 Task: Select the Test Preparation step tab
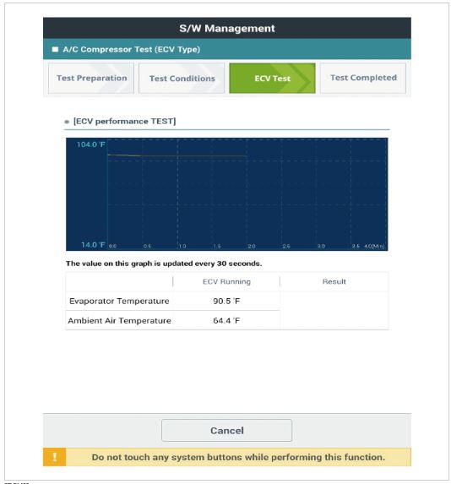(x=91, y=78)
